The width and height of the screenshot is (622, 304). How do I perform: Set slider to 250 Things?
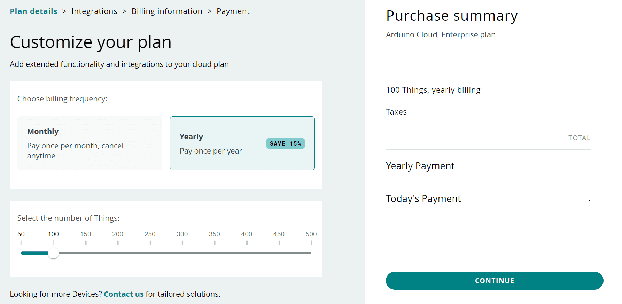point(150,253)
